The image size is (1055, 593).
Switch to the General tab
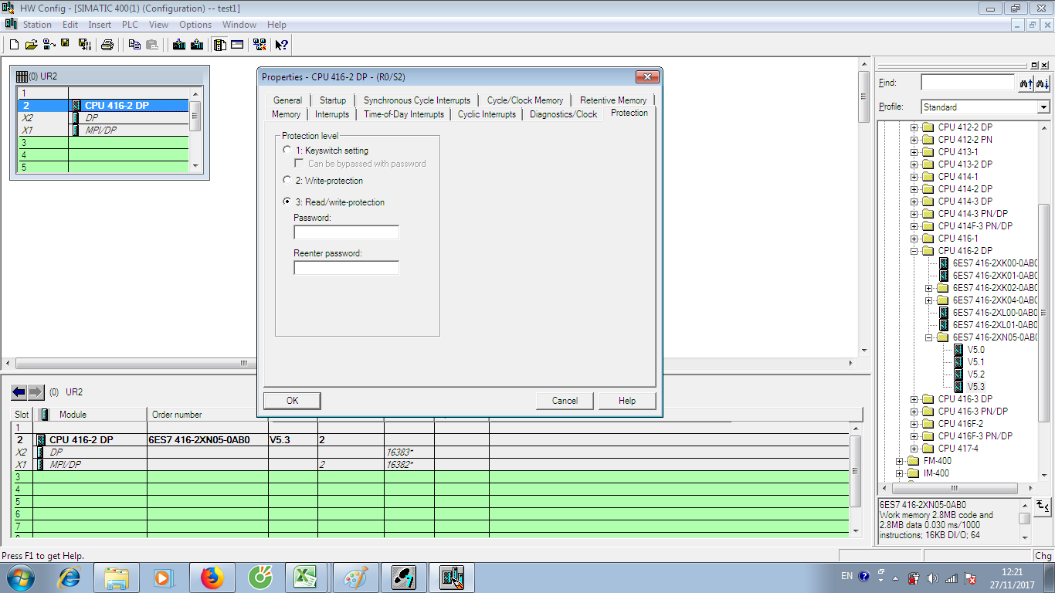coord(287,100)
